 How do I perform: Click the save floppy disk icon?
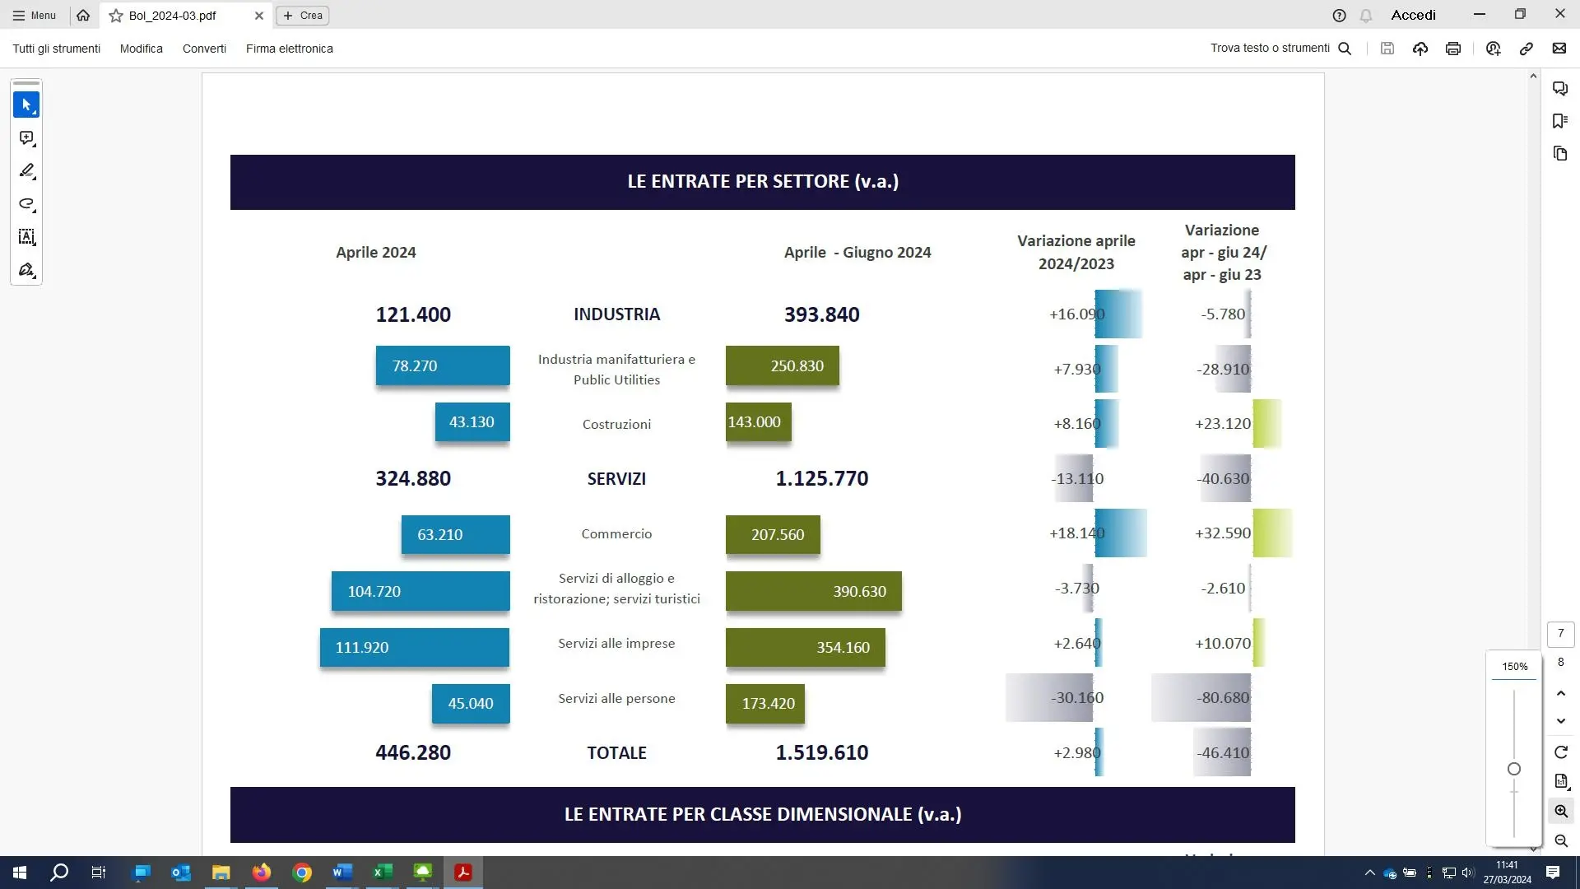[1387, 49]
